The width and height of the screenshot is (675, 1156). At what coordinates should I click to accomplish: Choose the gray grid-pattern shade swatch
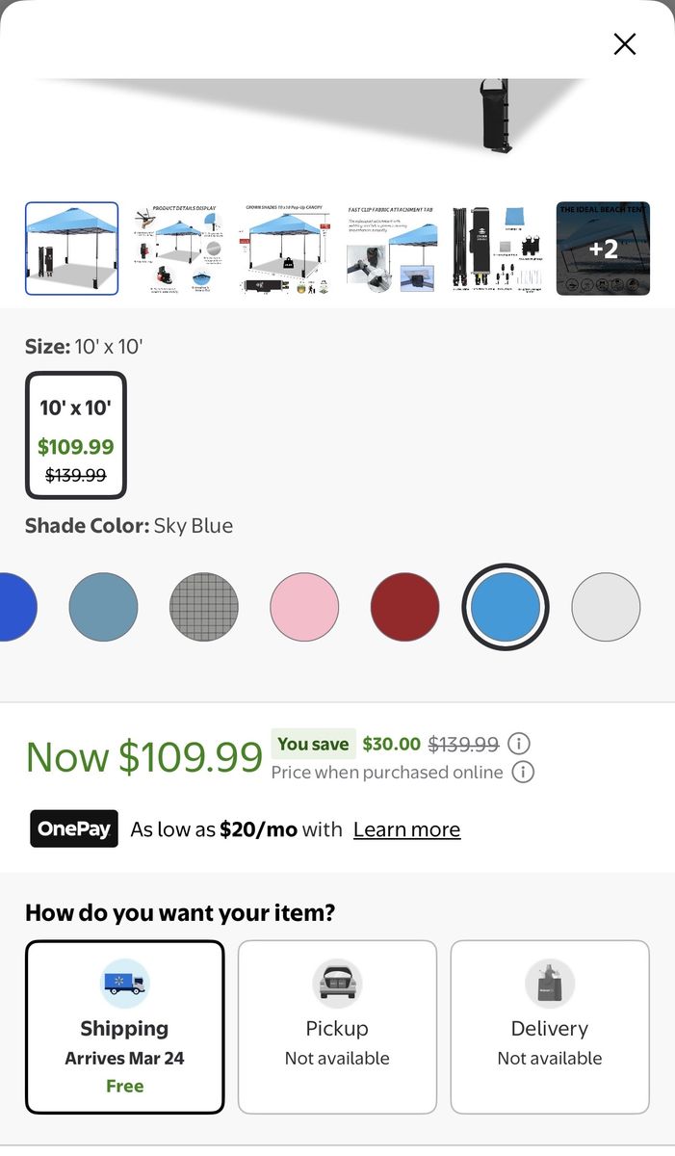[204, 607]
